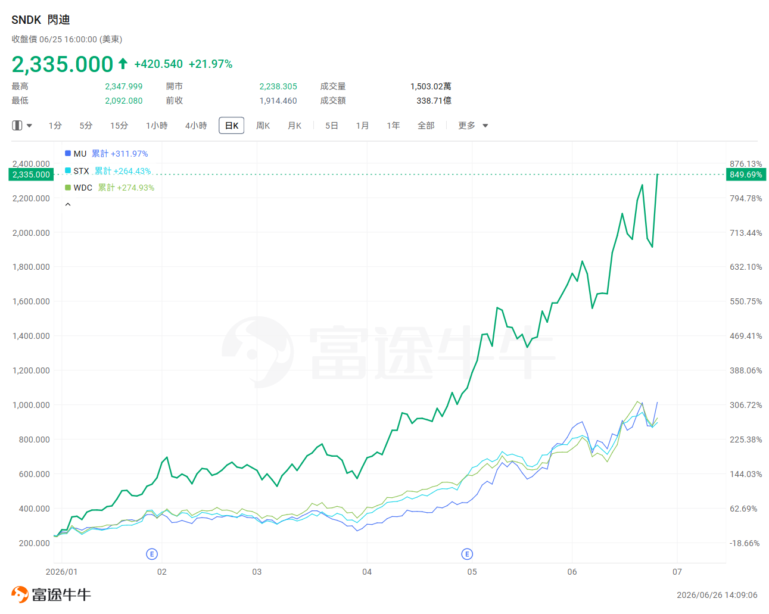The image size is (769, 614).
Task: Click the 最高 value 2,347.999
Action: (x=124, y=86)
